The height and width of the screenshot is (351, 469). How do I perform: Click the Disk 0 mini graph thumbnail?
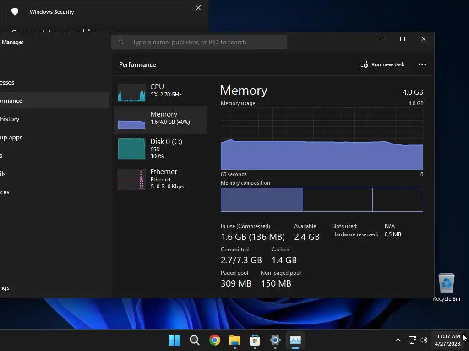[131, 149]
